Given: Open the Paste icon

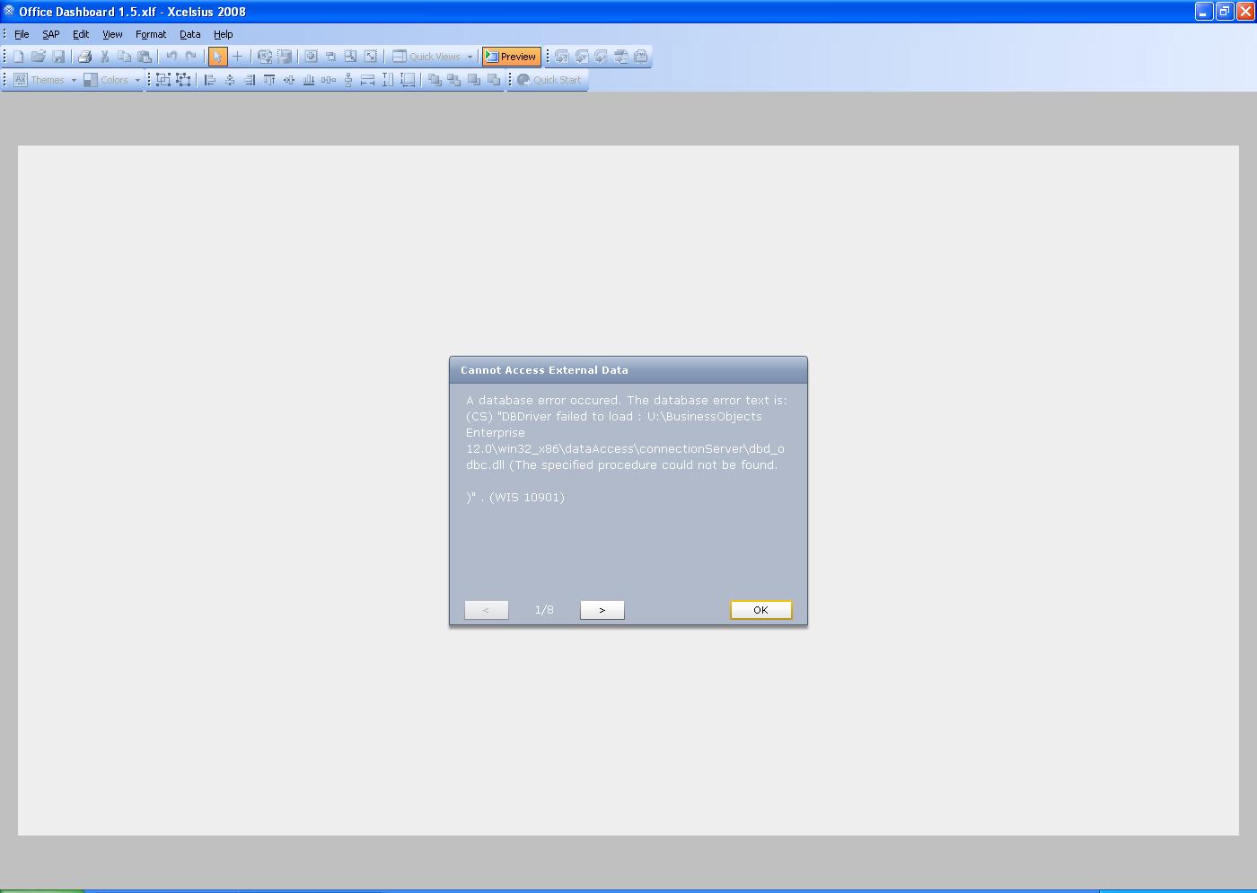Looking at the screenshot, I should 145,56.
